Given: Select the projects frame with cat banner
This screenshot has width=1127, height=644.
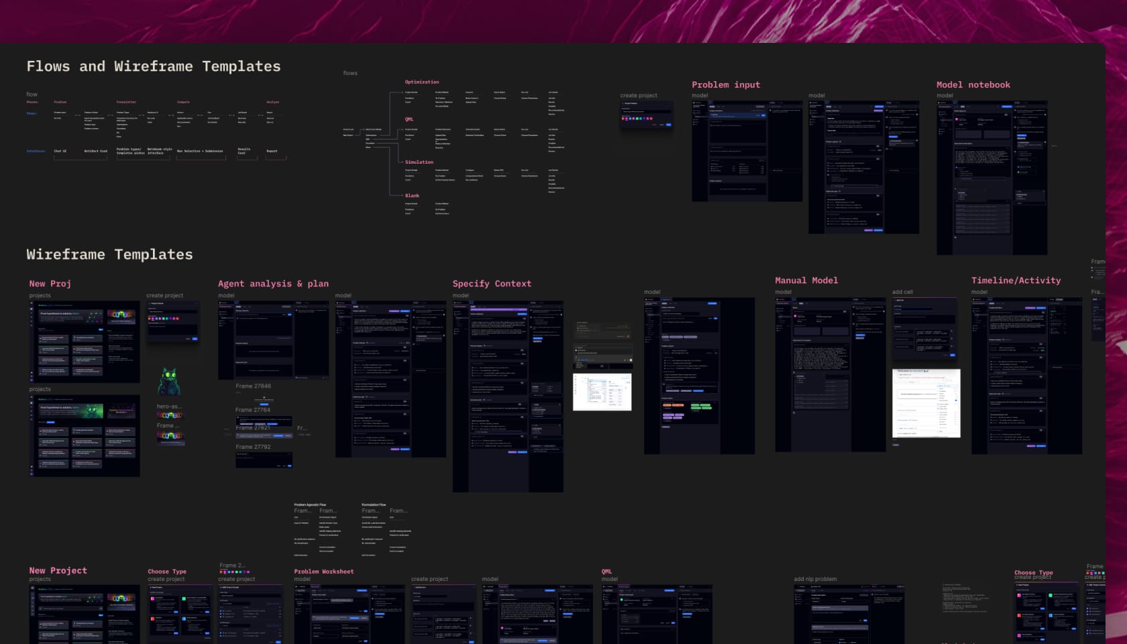Looking at the screenshot, I should point(85,435).
